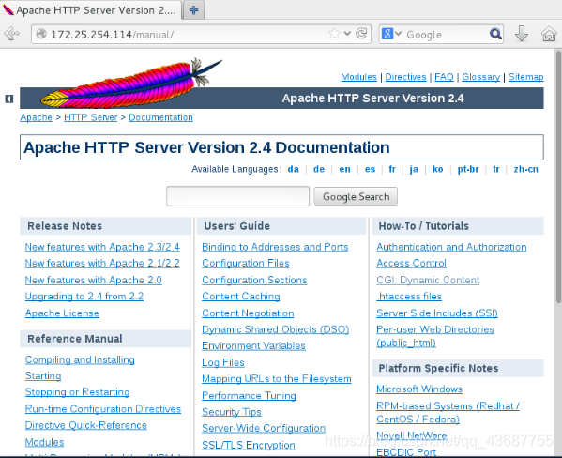Open Compiling and Installing

point(80,359)
